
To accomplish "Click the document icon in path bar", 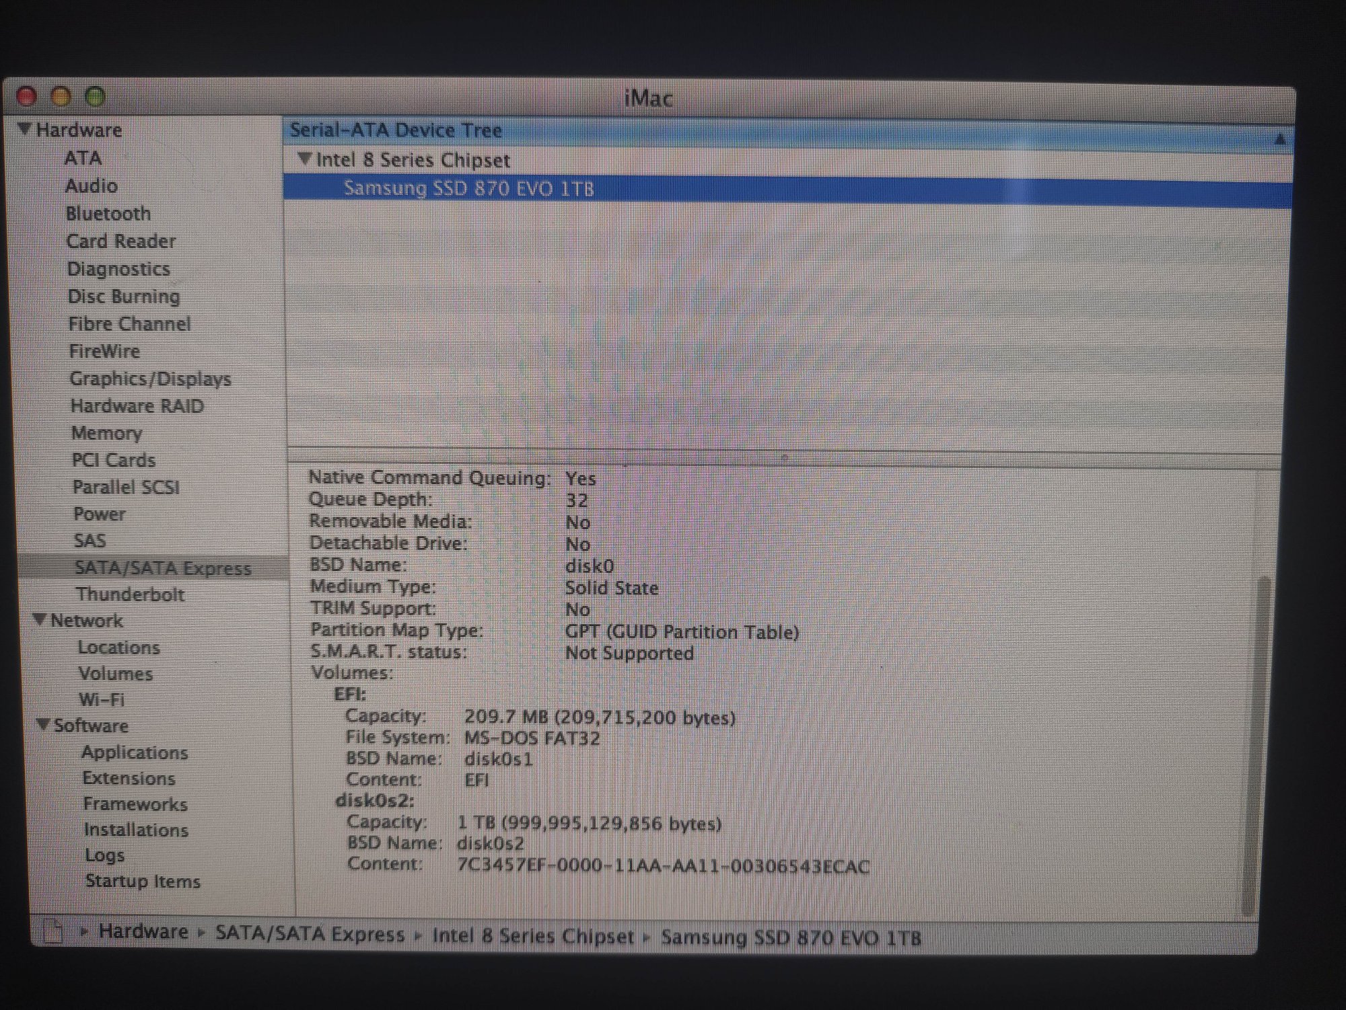I will pyautogui.click(x=52, y=932).
